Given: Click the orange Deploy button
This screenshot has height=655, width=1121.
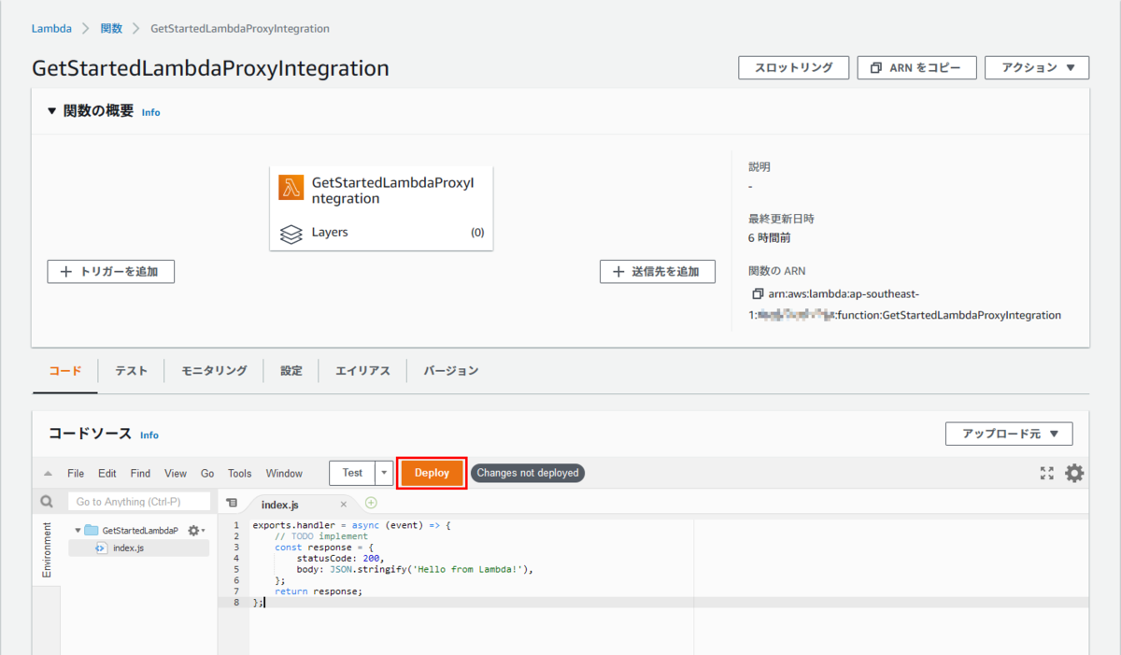Looking at the screenshot, I should pos(432,473).
